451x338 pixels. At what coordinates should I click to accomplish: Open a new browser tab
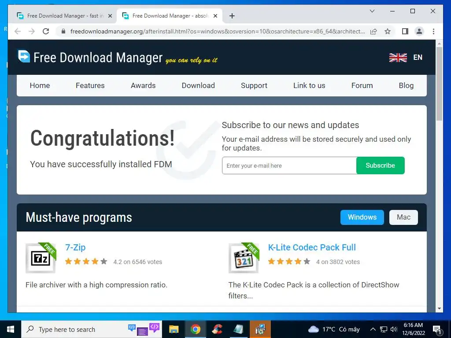(232, 16)
